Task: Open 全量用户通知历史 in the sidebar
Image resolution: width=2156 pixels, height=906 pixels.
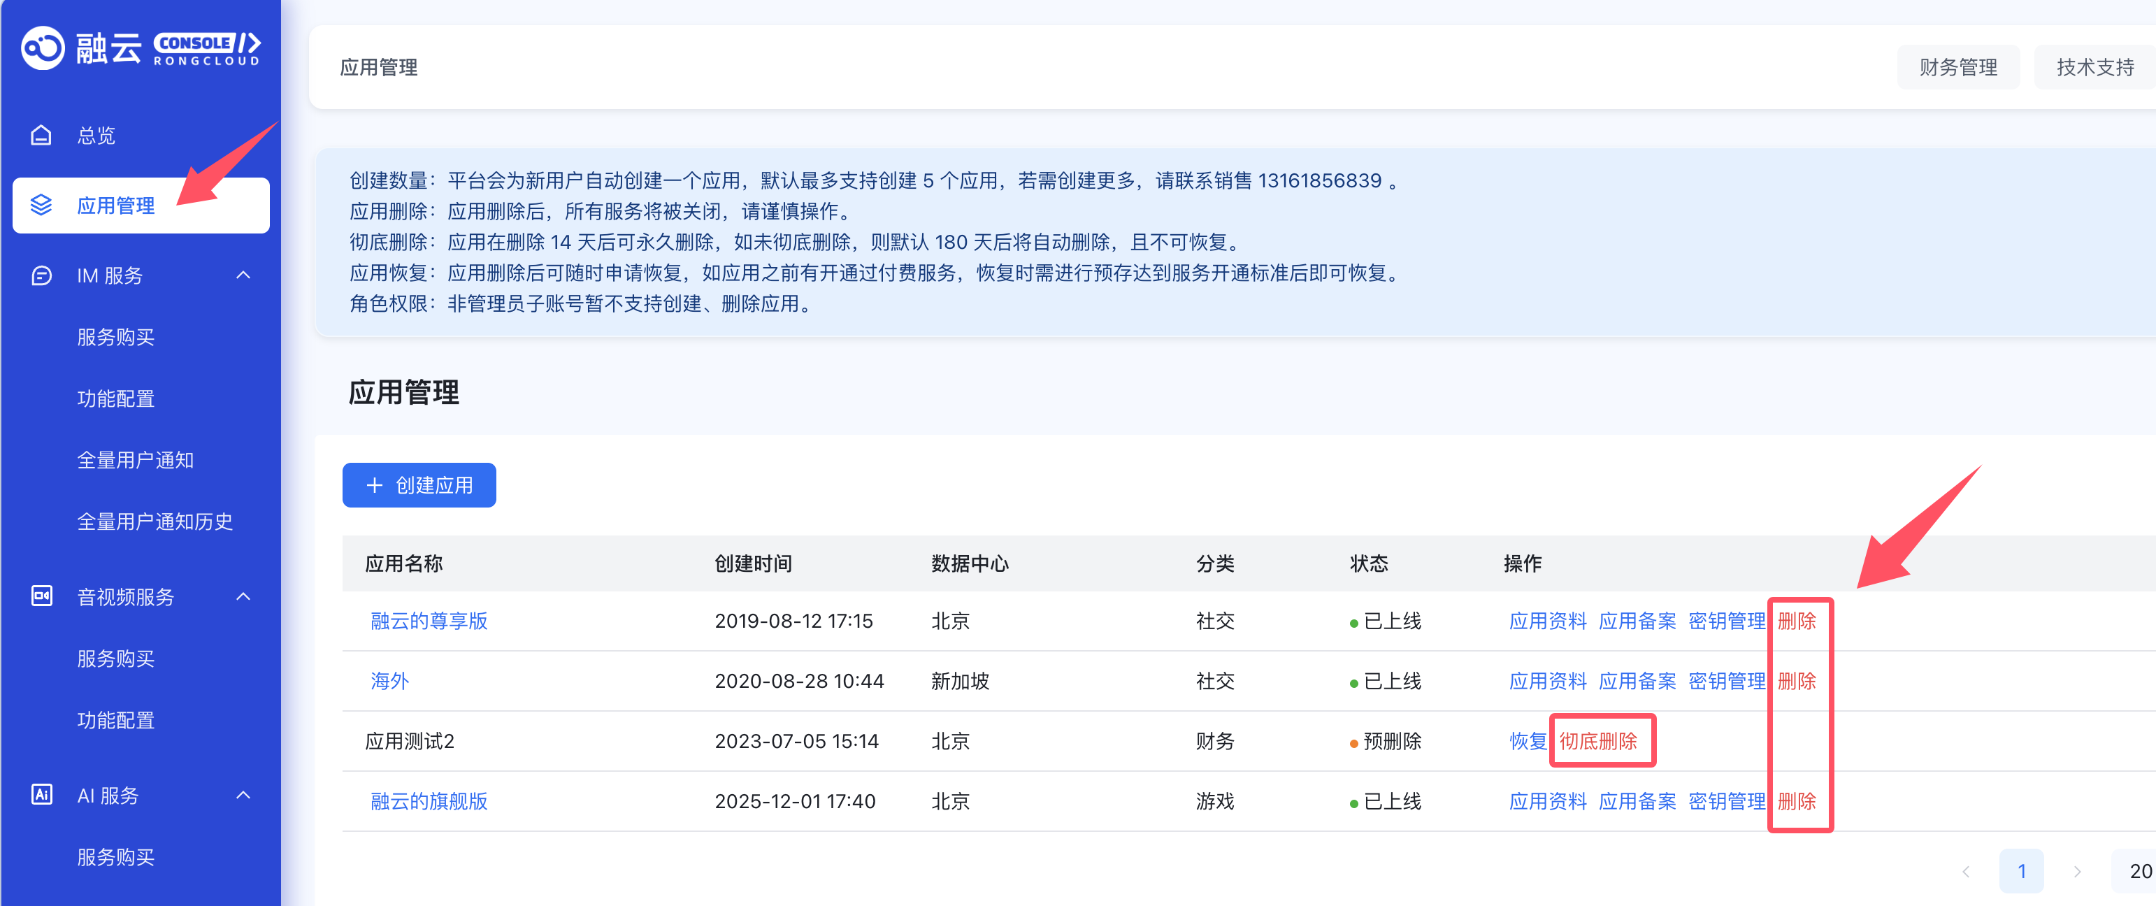Action: point(154,522)
